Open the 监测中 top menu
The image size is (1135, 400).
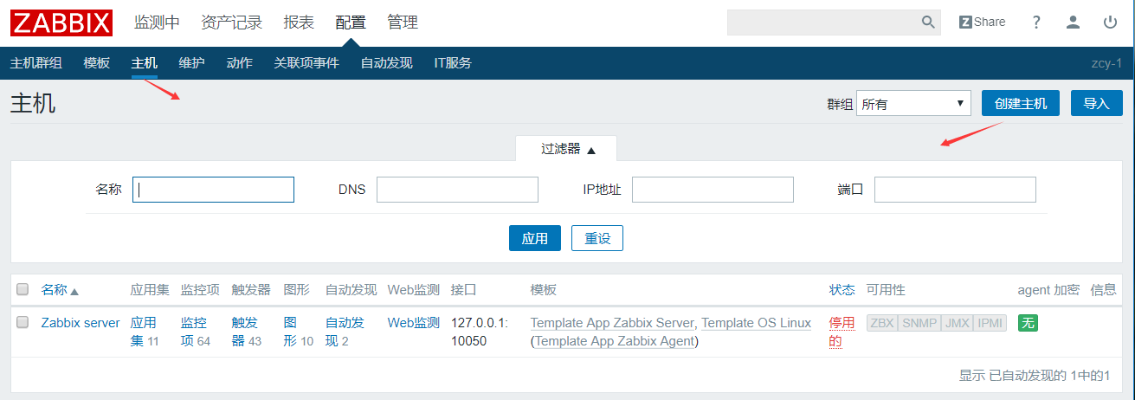(x=157, y=23)
